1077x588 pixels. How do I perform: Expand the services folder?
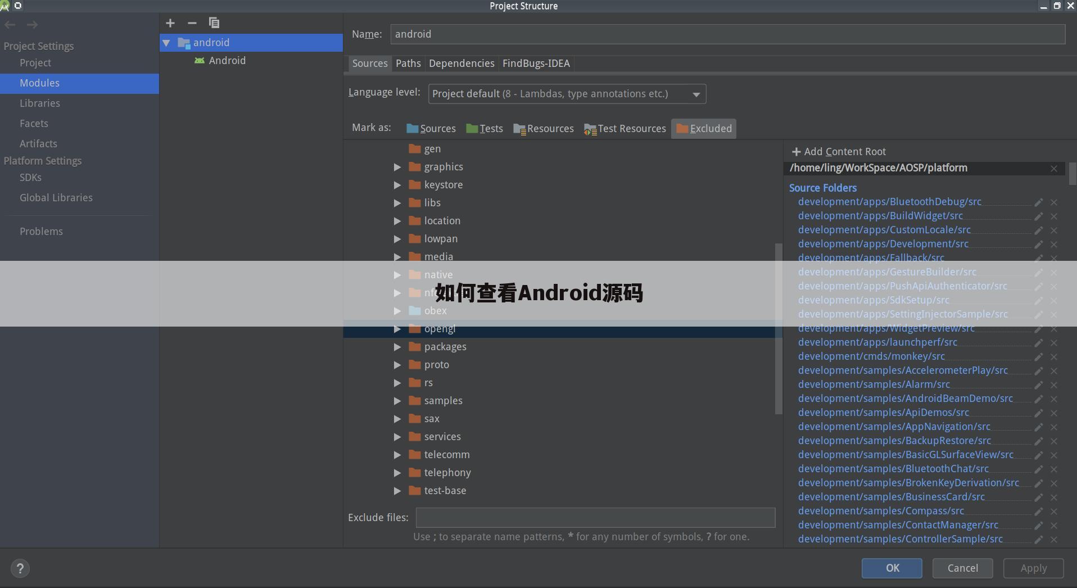(397, 437)
